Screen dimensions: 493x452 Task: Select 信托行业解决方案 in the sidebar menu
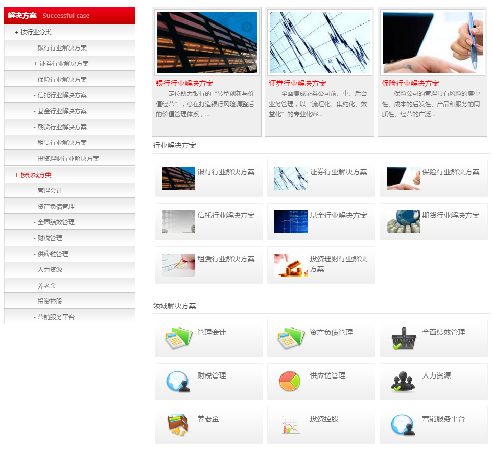click(69, 95)
